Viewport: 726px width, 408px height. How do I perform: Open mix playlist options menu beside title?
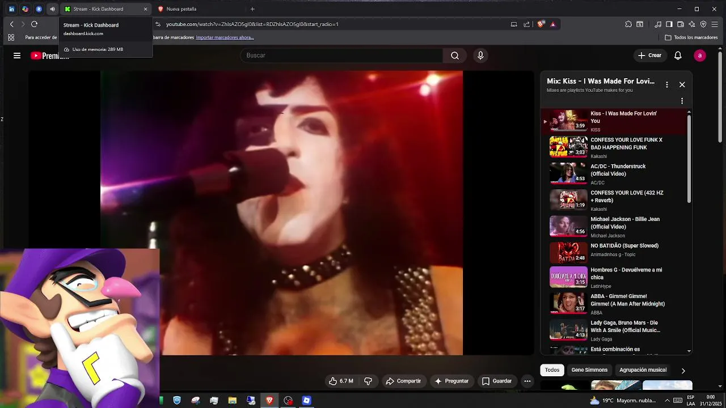[x=667, y=84]
